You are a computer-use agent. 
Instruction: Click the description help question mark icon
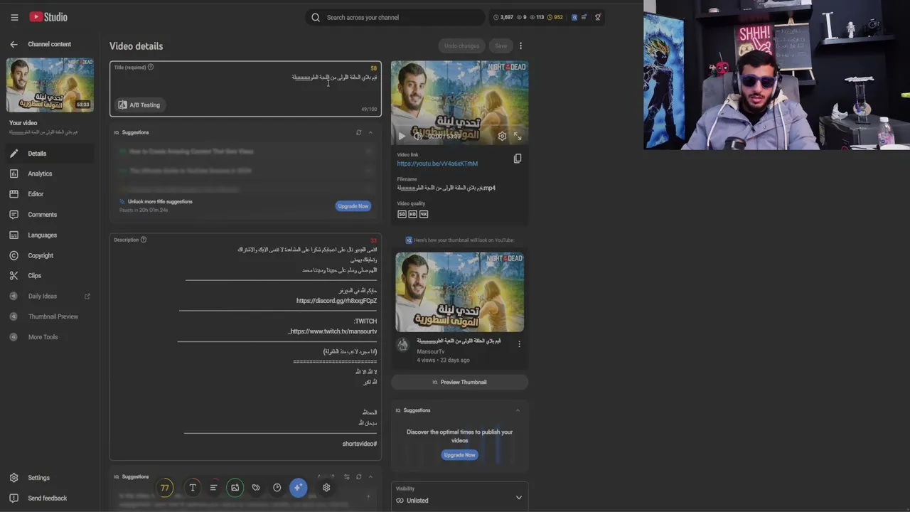(143, 240)
